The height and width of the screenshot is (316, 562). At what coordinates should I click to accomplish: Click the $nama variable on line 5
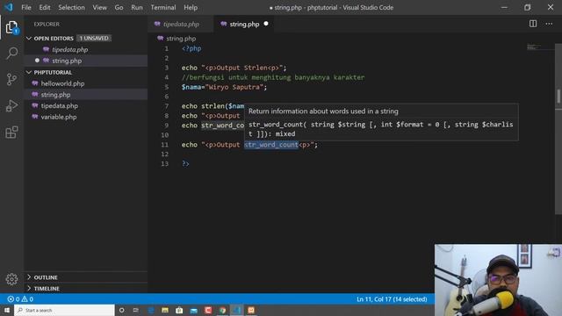click(x=191, y=87)
